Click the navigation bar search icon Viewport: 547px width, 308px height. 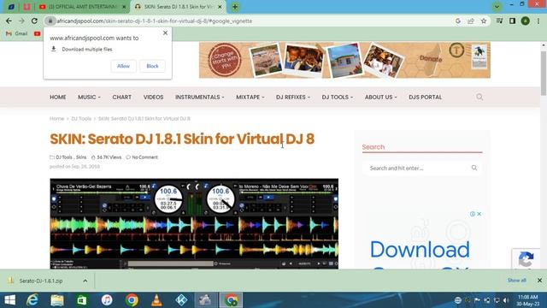pos(479,97)
